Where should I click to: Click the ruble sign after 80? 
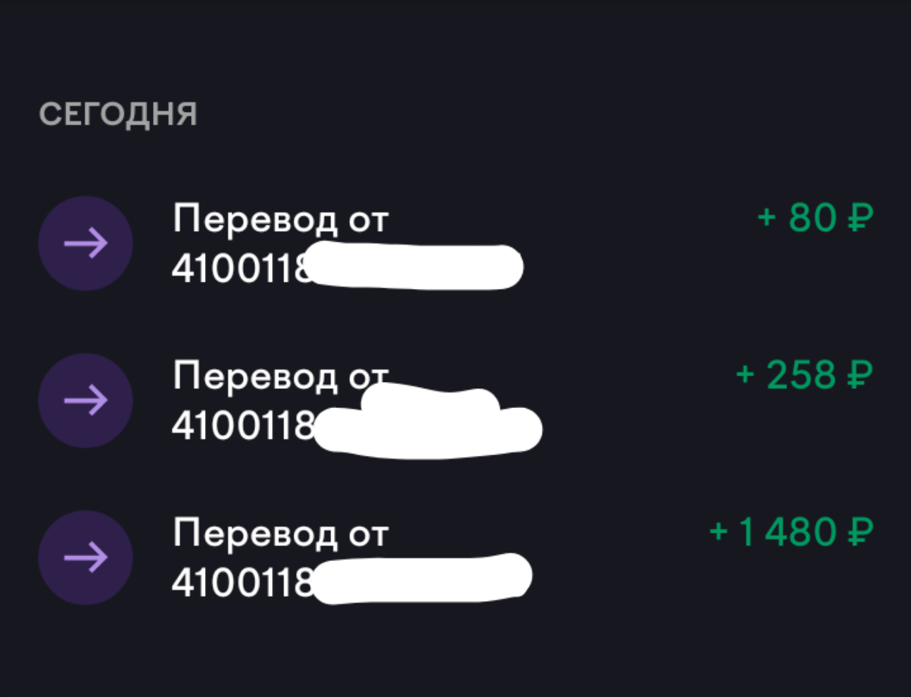[x=860, y=218]
